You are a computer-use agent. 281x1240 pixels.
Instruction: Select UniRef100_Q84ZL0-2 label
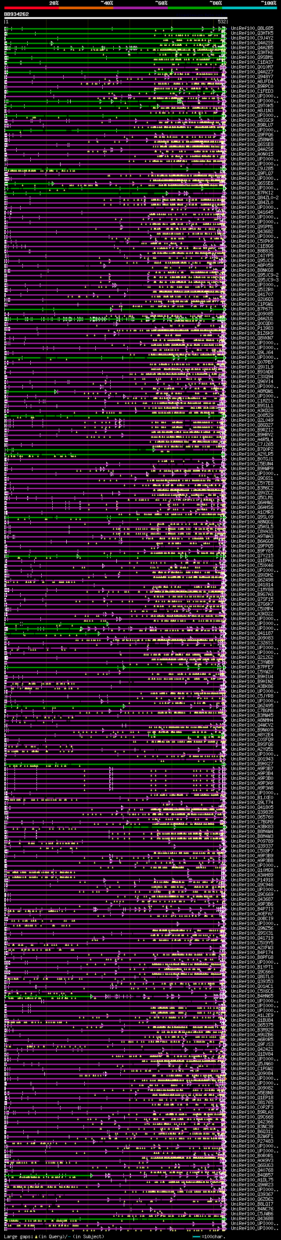[255, 198]
